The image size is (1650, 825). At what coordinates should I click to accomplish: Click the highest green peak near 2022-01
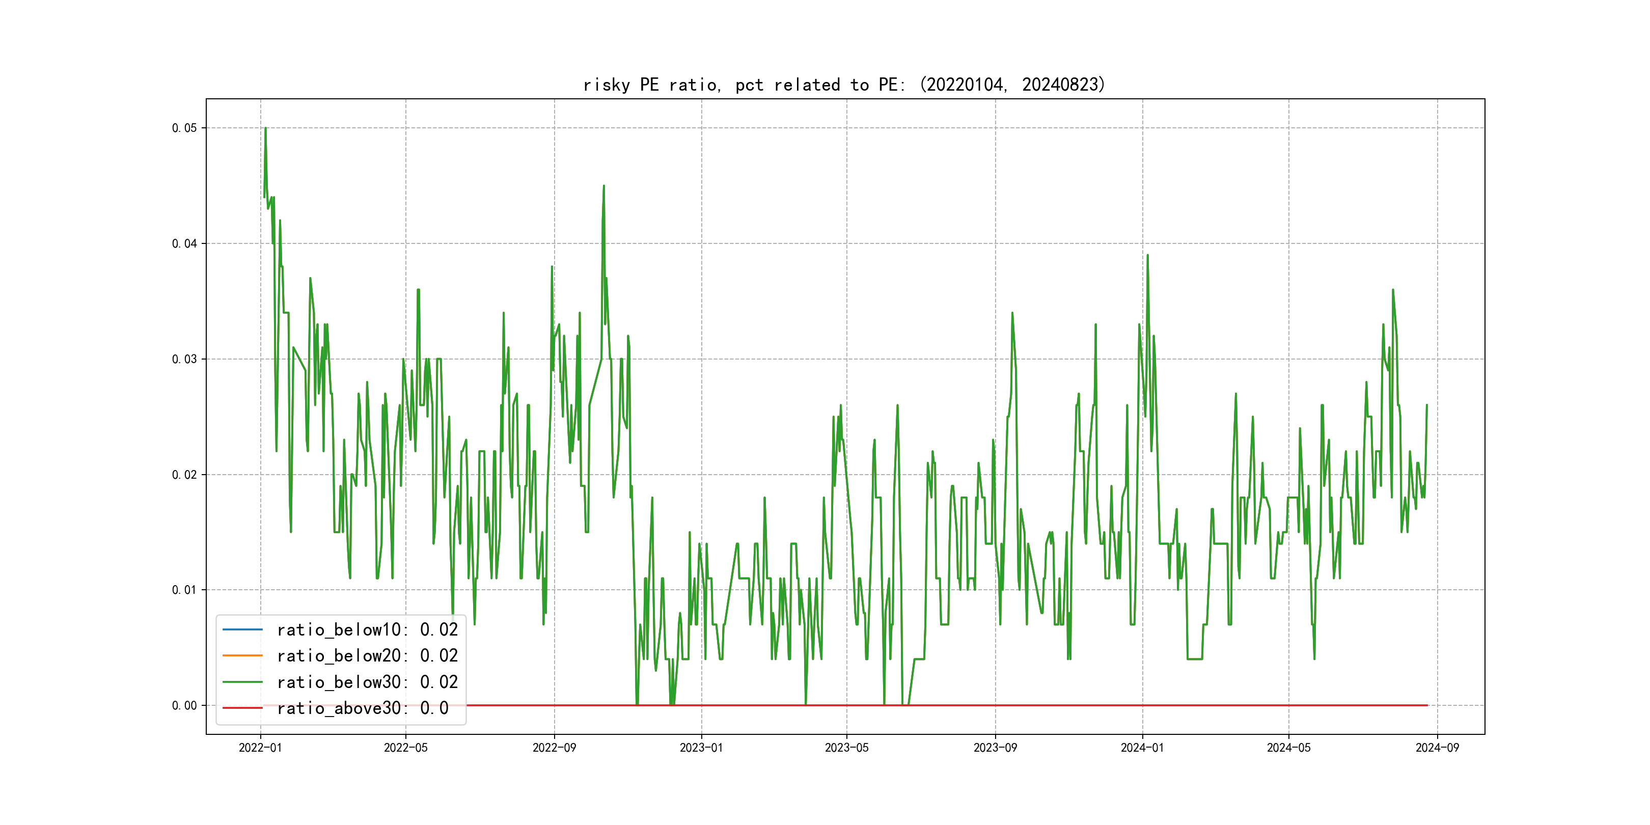pos(265,129)
